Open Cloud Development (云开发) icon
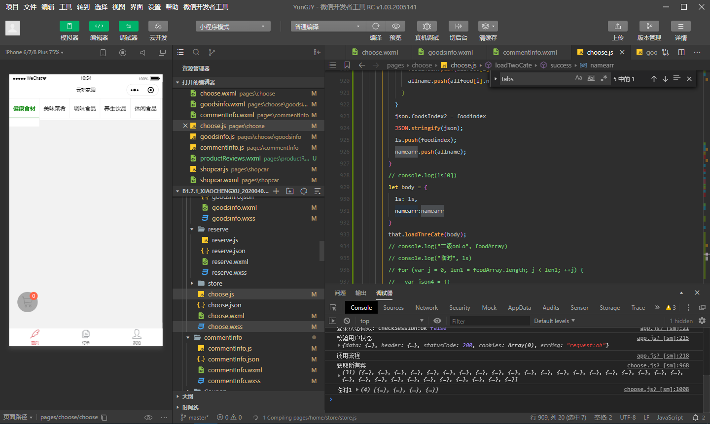This screenshot has height=424, width=710. 158,26
